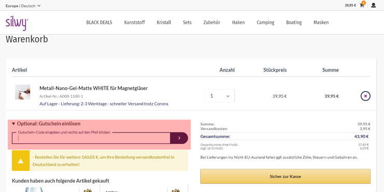Screen dimensions: 384x192
Task: Open the user account icon
Action: [373, 5]
